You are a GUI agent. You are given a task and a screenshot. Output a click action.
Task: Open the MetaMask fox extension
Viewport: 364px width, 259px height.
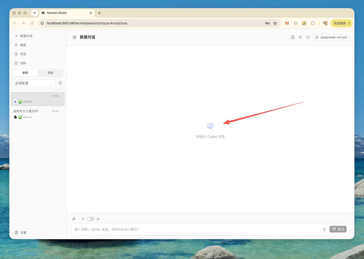pyautogui.click(x=287, y=23)
